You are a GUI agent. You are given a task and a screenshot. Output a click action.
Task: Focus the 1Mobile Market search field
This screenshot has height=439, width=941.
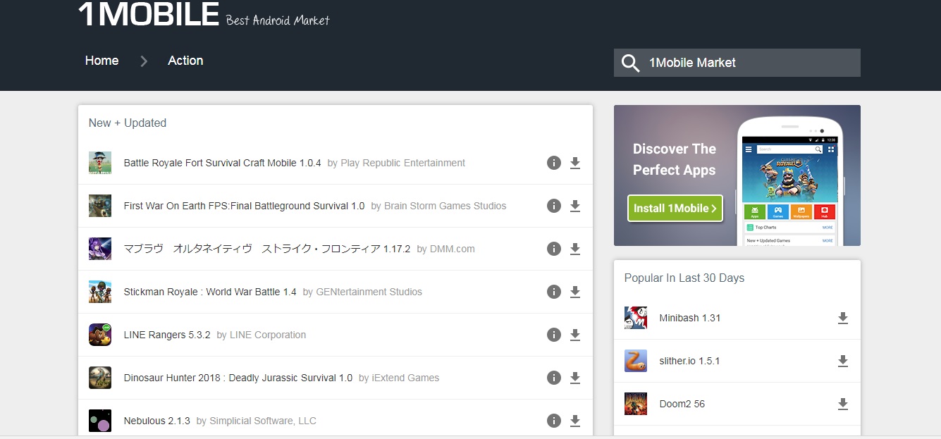[737, 63]
